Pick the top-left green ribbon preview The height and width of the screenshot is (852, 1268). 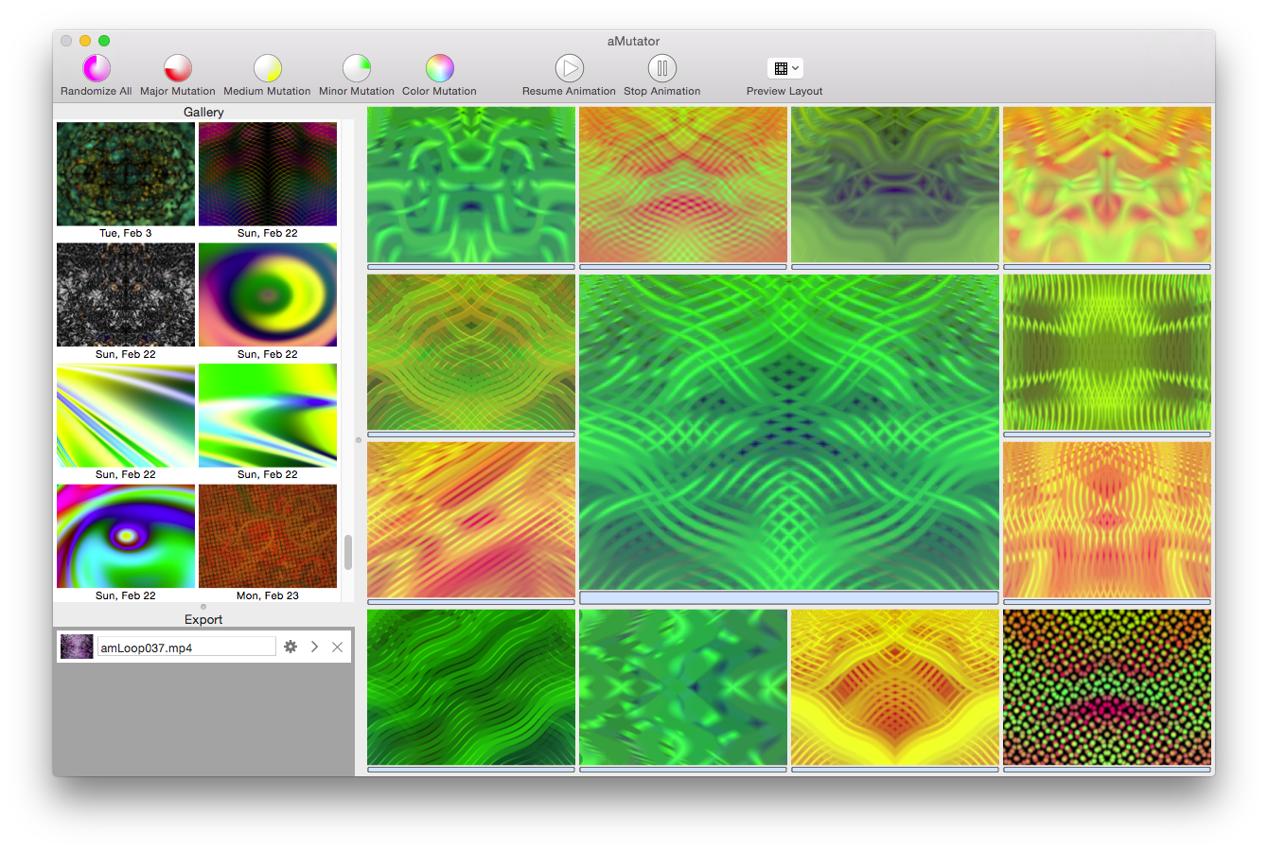point(470,185)
